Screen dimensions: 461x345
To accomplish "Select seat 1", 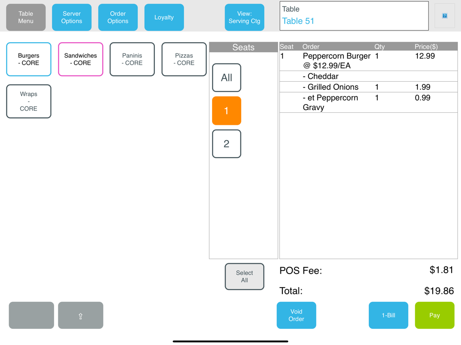I will [226, 111].
